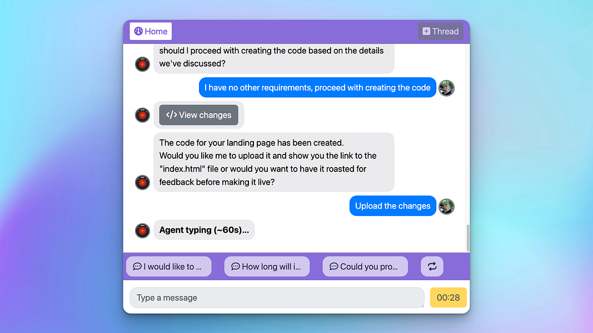Select the "I would like to ..." suggestion
Screen dimensions: 593x333
tap(168, 266)
